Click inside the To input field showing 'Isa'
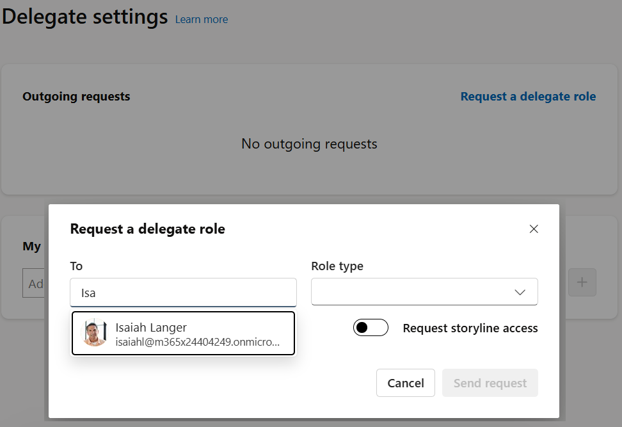 pyautogui.click(x=183, y=291)
